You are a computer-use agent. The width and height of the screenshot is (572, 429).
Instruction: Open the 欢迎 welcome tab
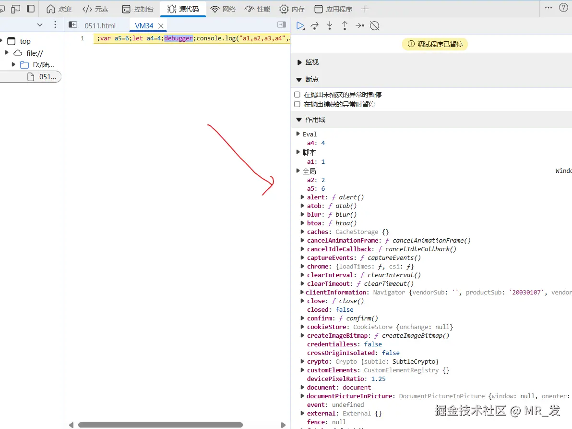pyautogui.click(x=59, y=9)
